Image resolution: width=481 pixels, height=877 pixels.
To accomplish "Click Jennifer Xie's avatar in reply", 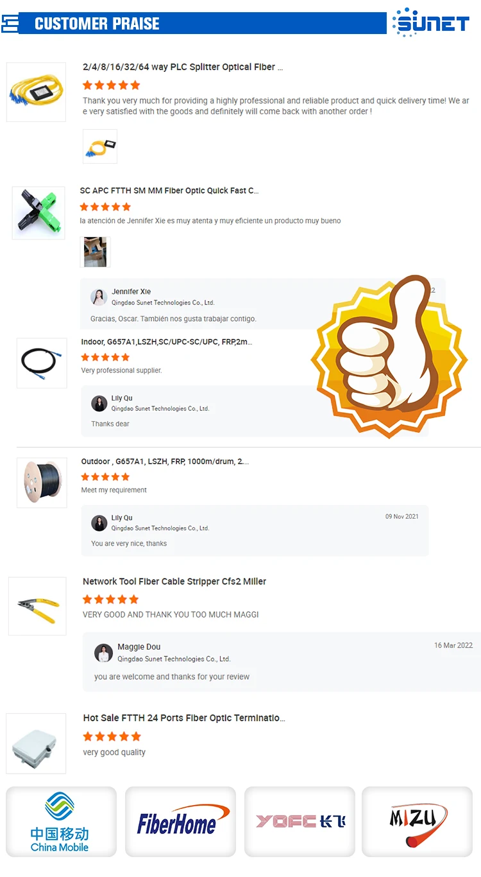I will pyautogui.click(x=99, y=297).
